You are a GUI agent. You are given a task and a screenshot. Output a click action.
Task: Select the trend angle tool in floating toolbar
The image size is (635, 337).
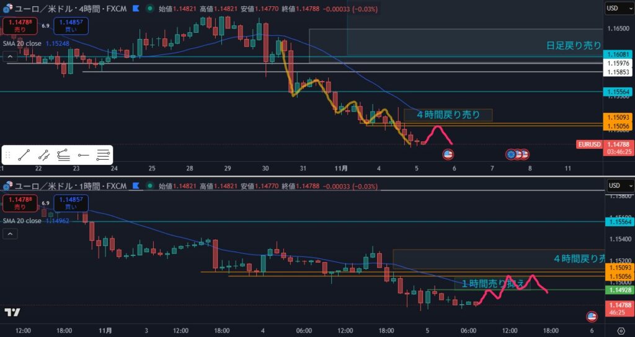(x=63, y=155)
